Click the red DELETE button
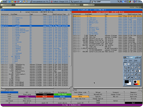This screenshot has height=107, width=143. click(x=45, y=97)
